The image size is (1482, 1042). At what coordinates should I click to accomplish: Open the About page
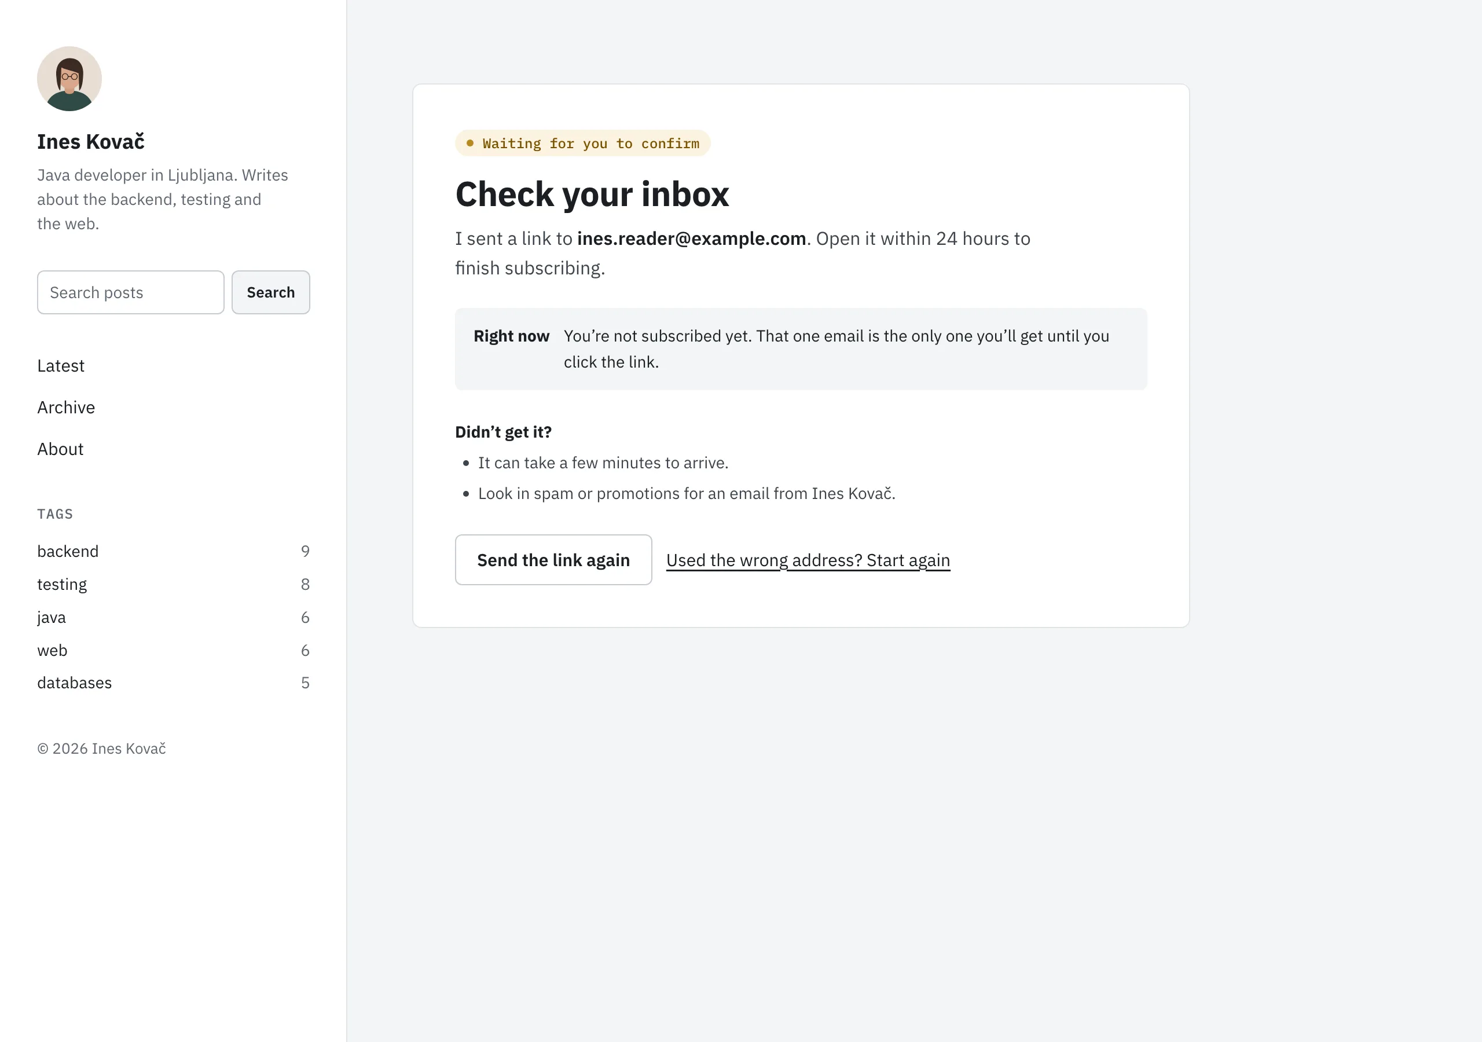(x=60, y=449)
